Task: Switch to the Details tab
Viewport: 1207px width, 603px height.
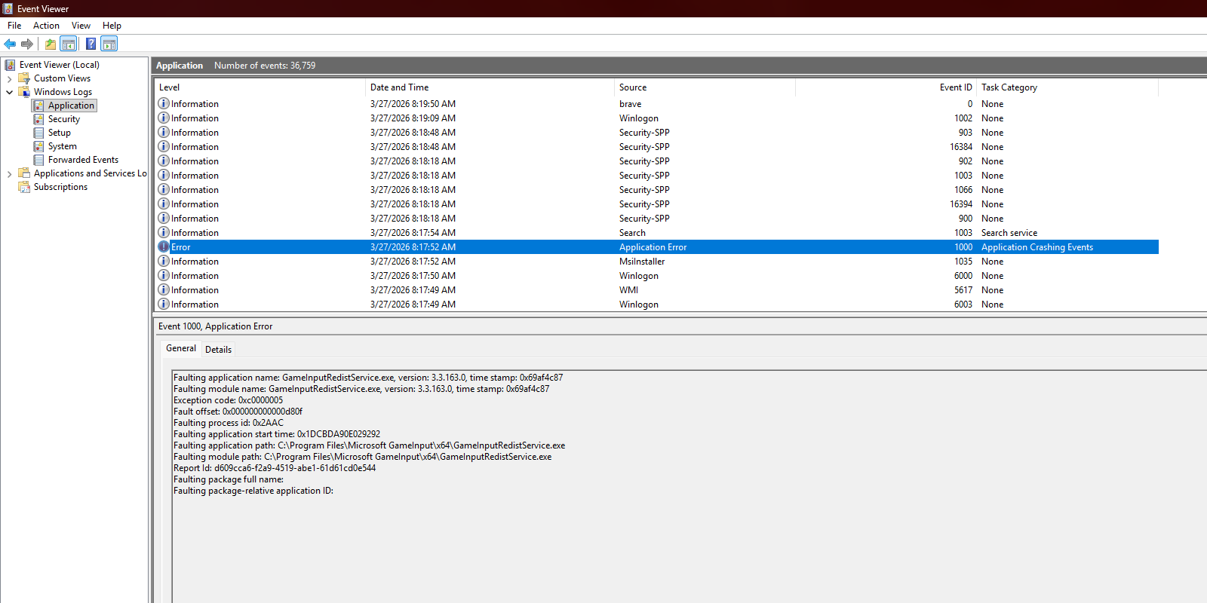Action: (x=219, y=350)
